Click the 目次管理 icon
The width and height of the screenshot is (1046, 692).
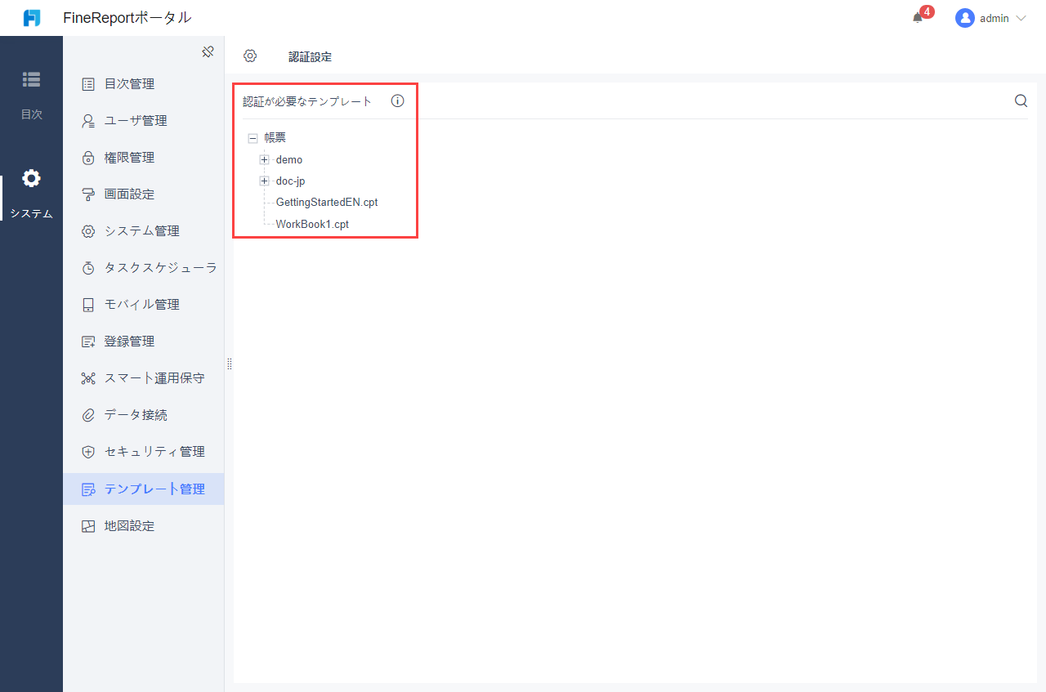click(88, 84)
